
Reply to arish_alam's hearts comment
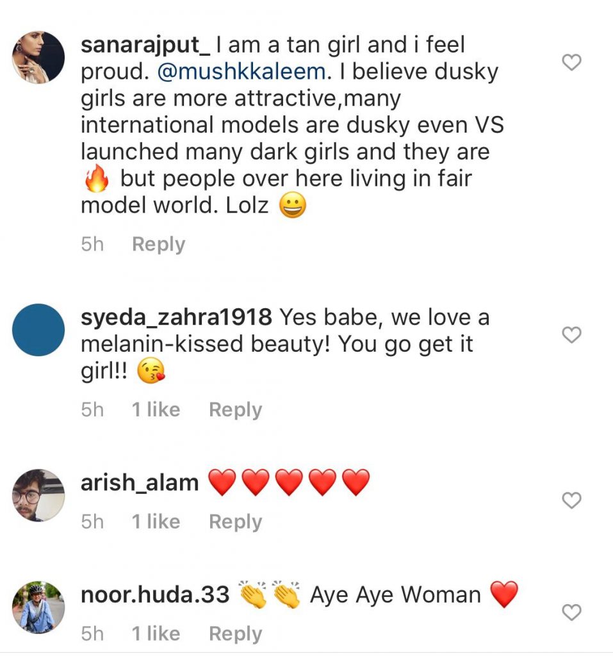pos(236,521)
